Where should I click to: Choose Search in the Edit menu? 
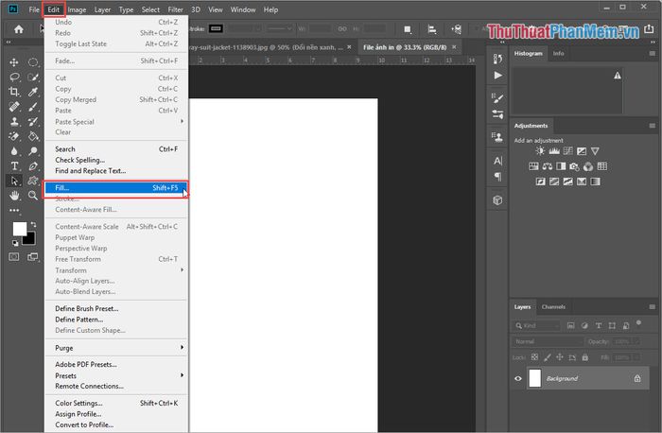coord(116,149)
